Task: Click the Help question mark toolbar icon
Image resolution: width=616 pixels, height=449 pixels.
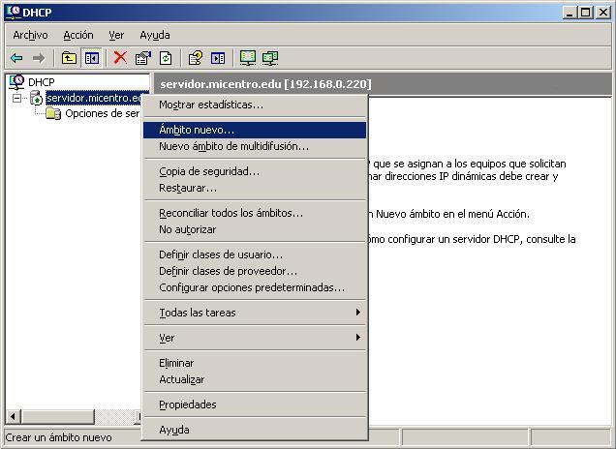Action: 195,58
